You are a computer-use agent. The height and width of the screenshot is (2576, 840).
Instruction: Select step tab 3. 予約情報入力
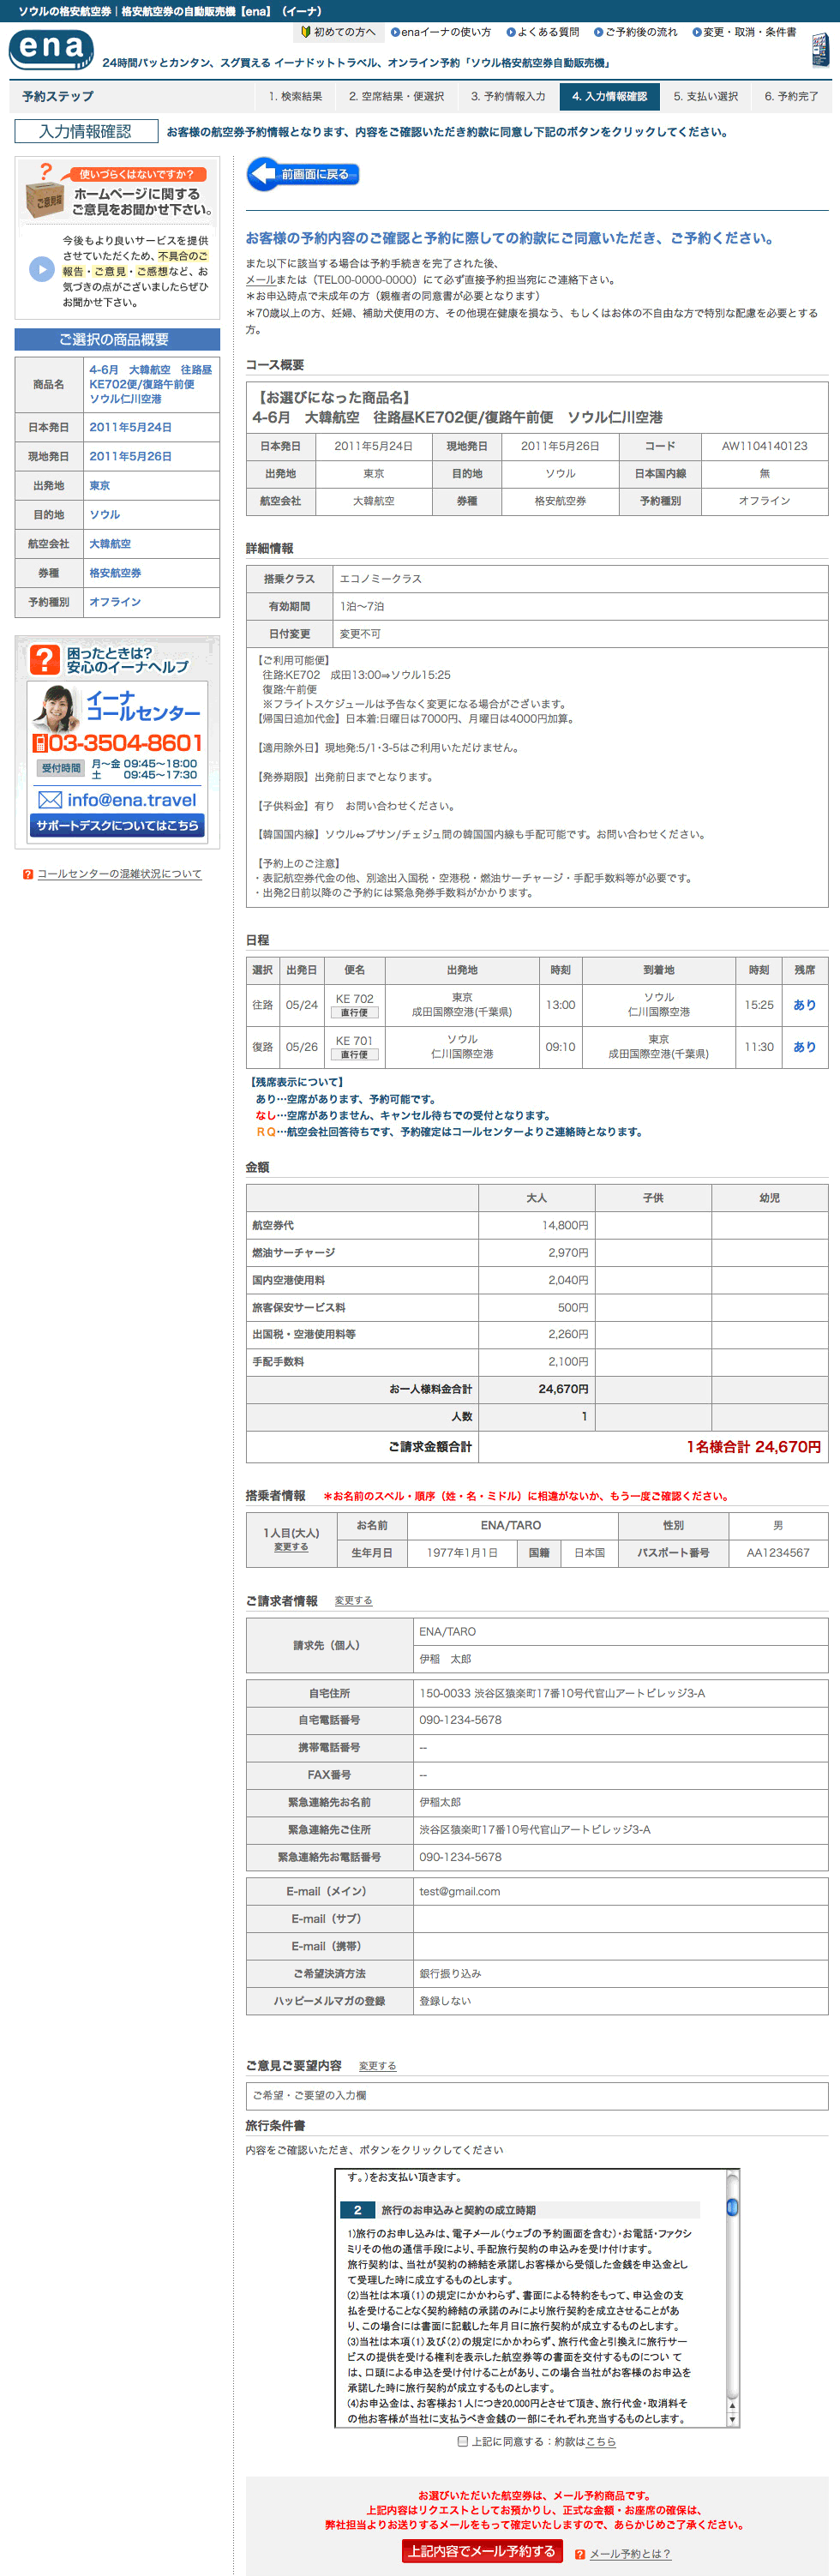(x=508, y=96)
